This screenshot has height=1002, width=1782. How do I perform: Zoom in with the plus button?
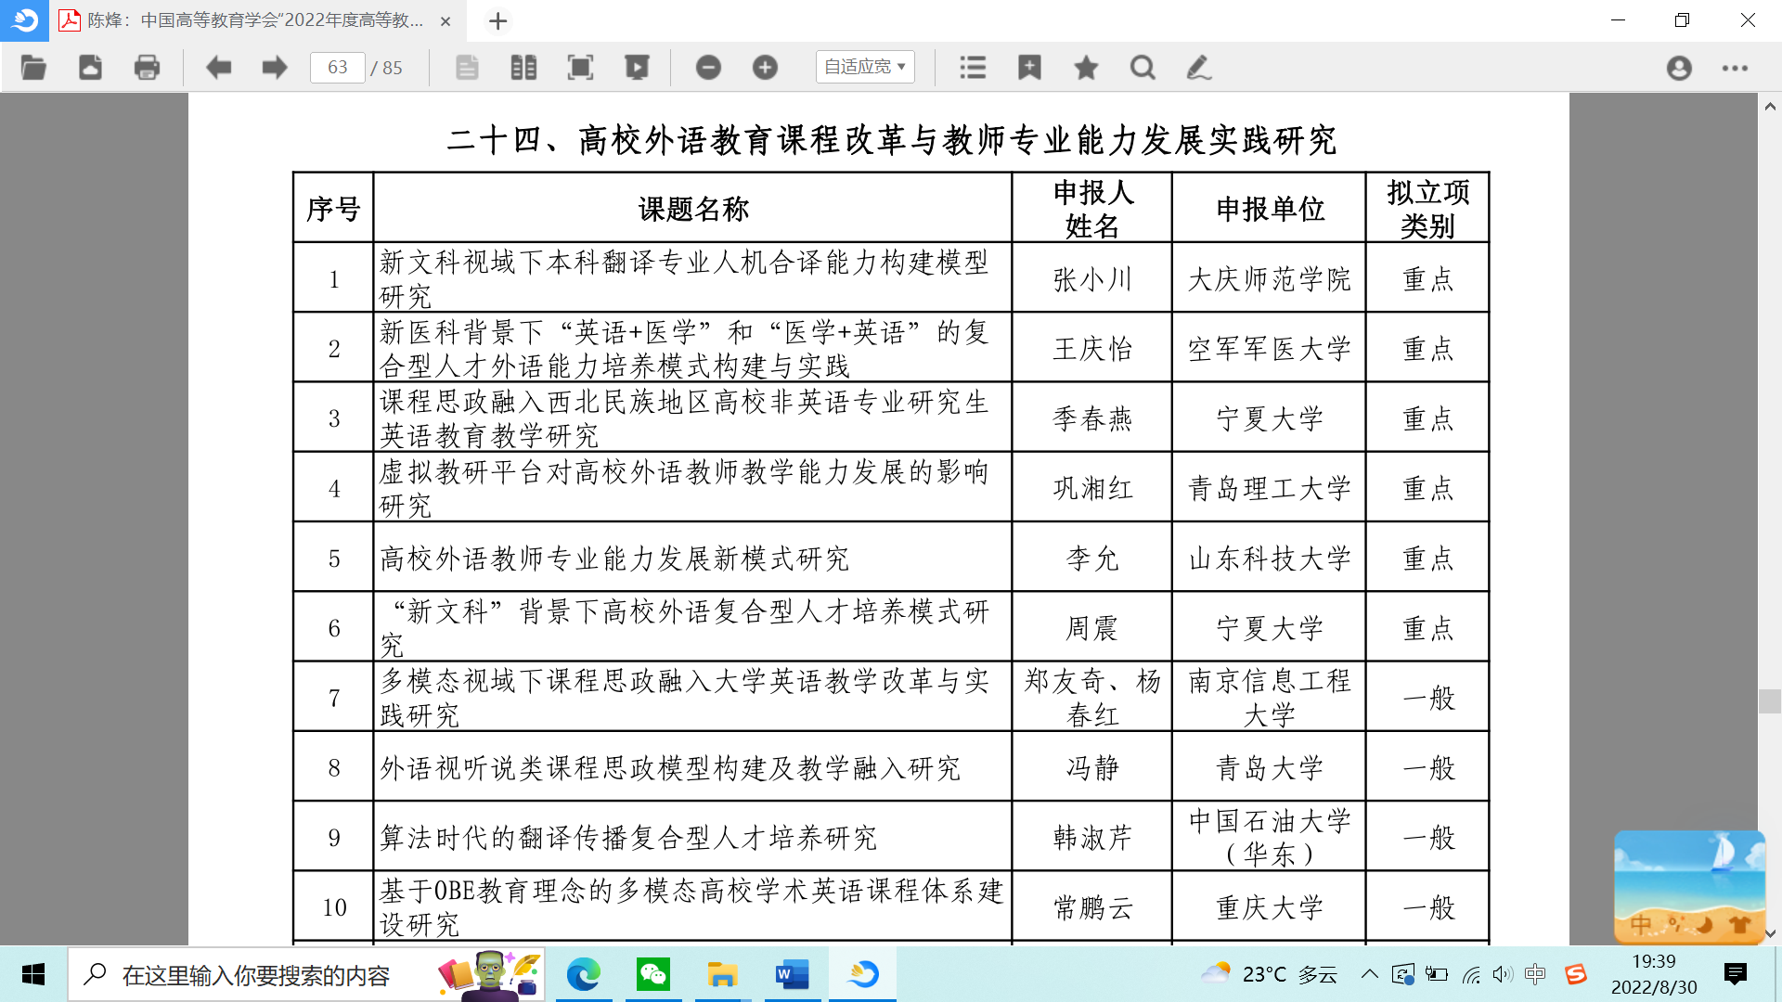tap(765, 68)
